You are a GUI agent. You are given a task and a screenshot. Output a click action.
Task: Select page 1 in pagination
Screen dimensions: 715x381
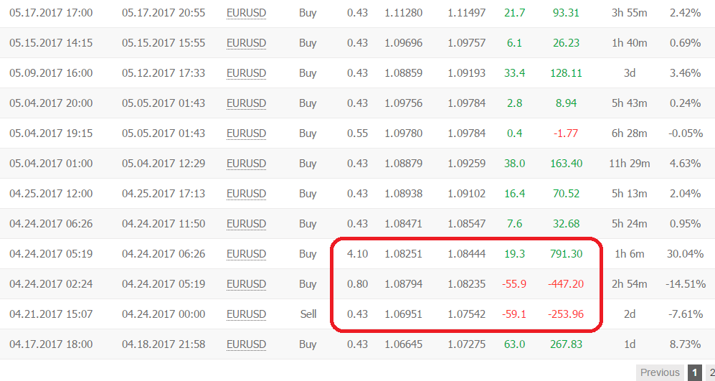(694, 372)
